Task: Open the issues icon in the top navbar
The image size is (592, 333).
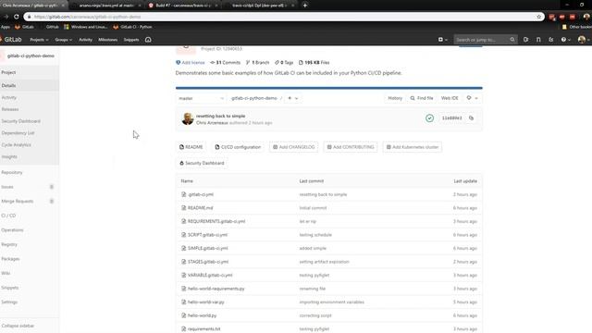Action: 525,40
